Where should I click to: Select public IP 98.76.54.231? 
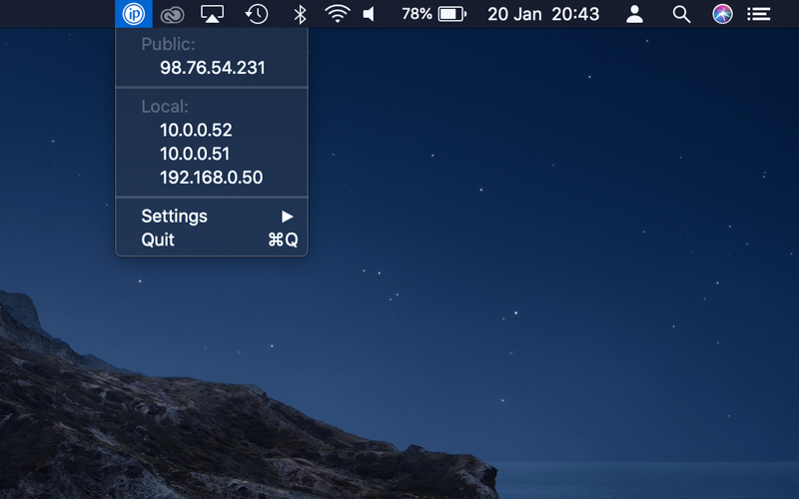point(212,68)
